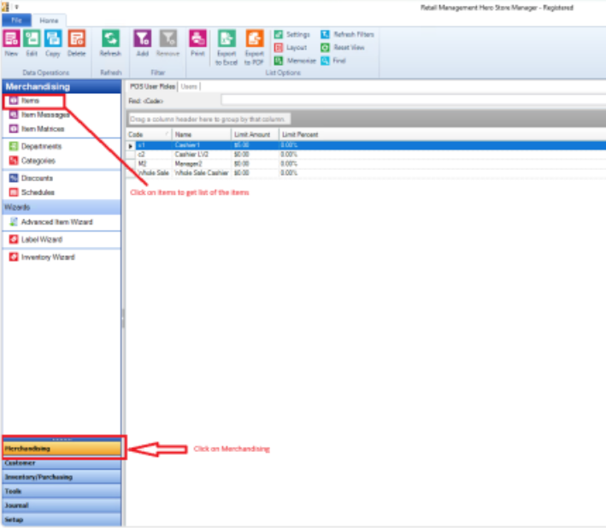The height and width of the screenshot is (528, 606).
Task: Select the Merchandising navigation bar
Action: click(x=62, y=449)
